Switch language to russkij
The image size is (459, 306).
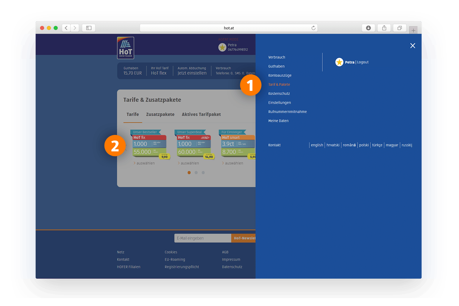point(407,145)
